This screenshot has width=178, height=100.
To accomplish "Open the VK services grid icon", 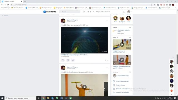I will tap(124, 12).
